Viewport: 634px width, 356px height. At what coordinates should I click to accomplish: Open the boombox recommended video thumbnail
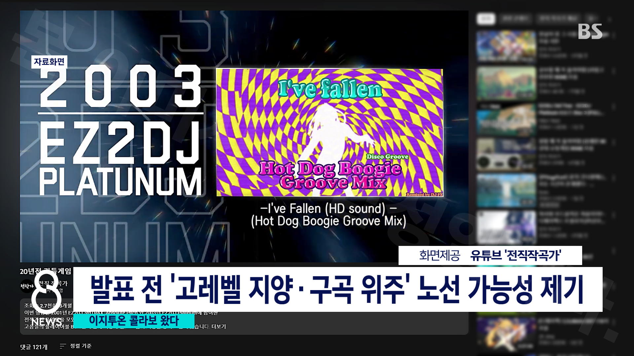tap(506, 154)
